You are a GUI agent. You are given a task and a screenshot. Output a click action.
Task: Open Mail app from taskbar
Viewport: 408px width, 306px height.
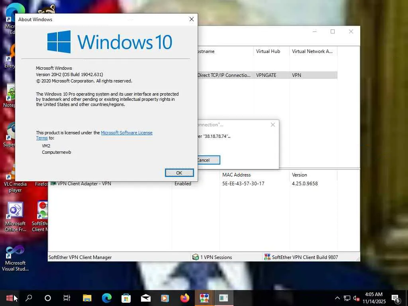pos(146,298)
